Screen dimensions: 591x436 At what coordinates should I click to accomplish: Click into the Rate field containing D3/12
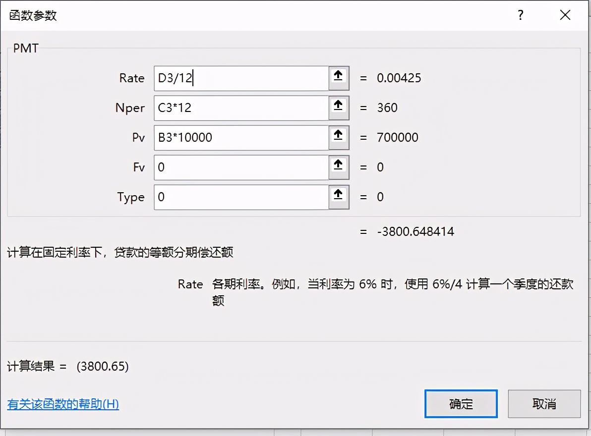pyautogui.click(x=241, y=78)
